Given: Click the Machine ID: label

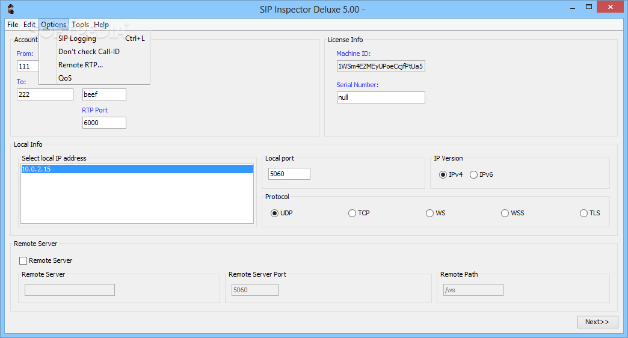Looking at the screenshot, I should coord(353,54).
